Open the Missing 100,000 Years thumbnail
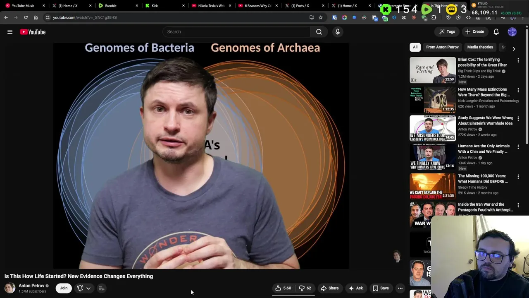 (x=433, y=186)
